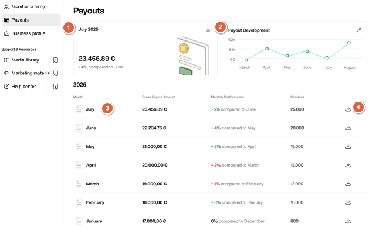
Task: Click the May data point on chart
Action: coord(287,56)
